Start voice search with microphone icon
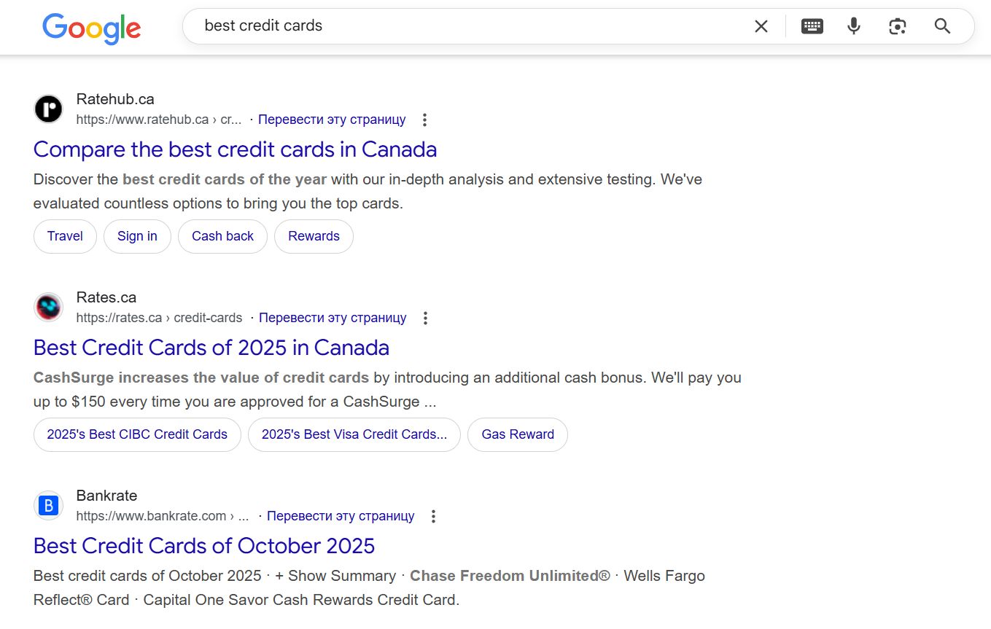The height and width of the screenshot is (629, 991). (854, 26)
